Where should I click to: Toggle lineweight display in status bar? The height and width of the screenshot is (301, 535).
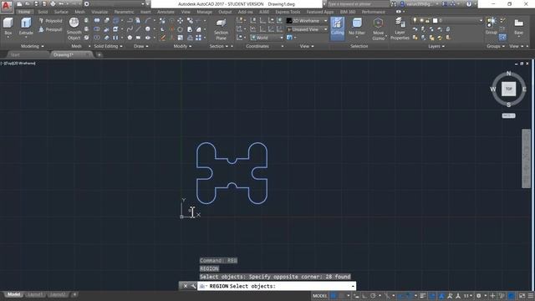[x=423, y=296]
